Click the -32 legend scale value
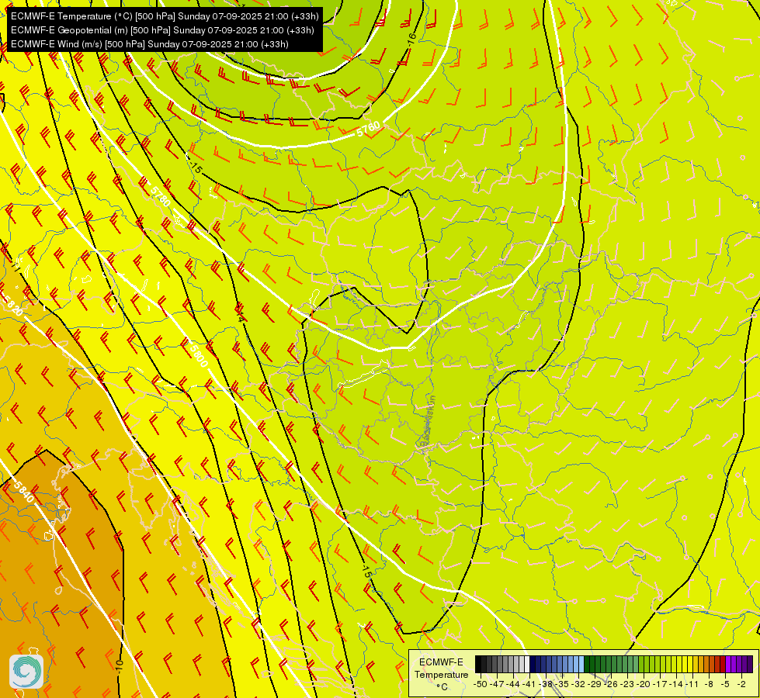This screenshot has height=698, width=760. tap(579, 684)
